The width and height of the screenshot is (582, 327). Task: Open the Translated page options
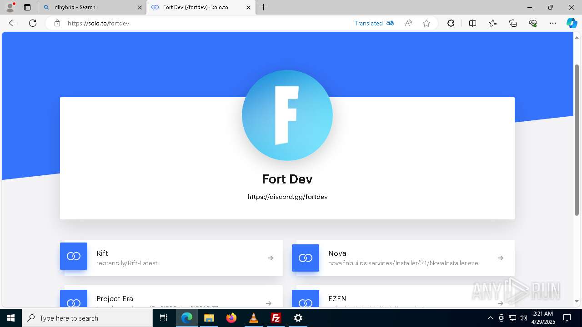tap(374, 23)
